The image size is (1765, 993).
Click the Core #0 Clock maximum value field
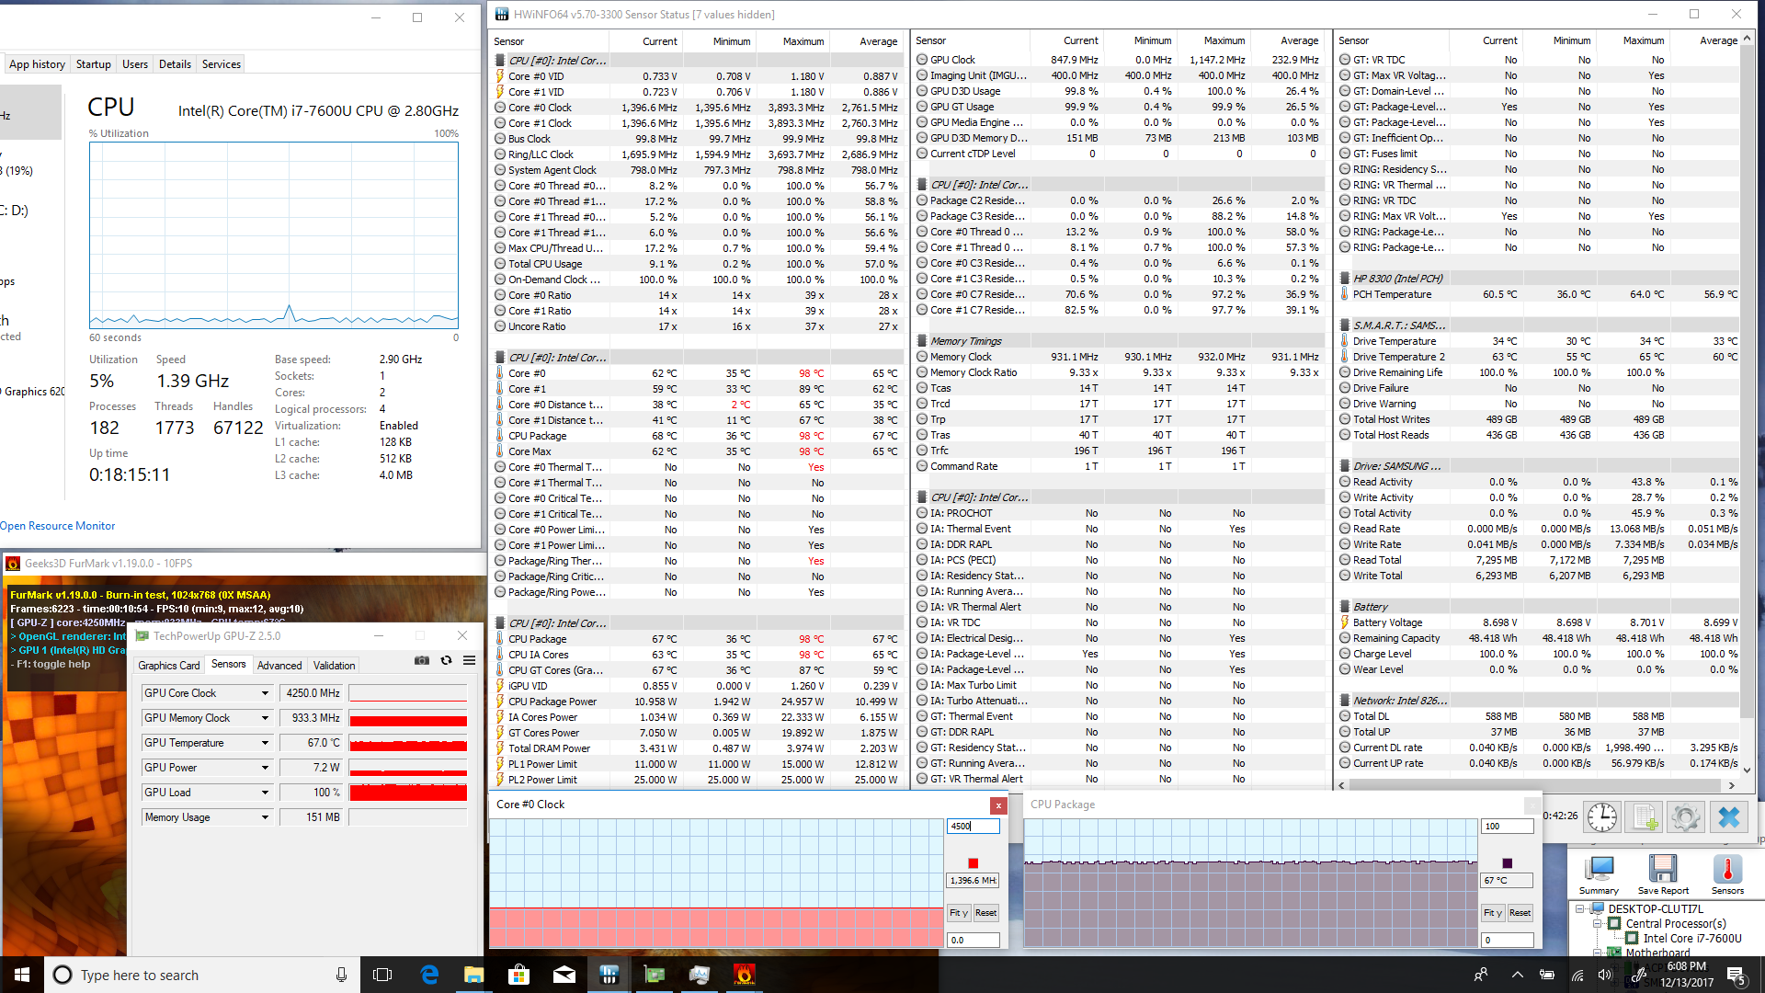973,827
